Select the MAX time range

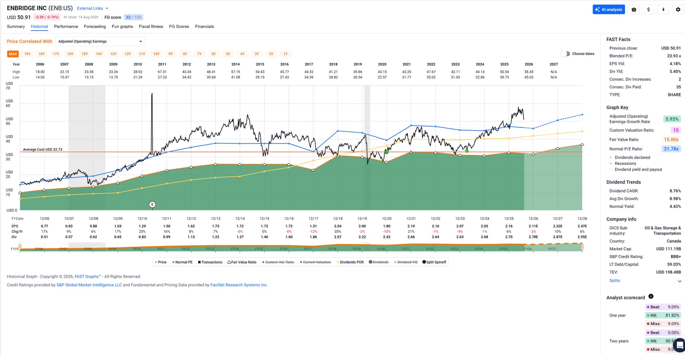click(x=13, y=54)
